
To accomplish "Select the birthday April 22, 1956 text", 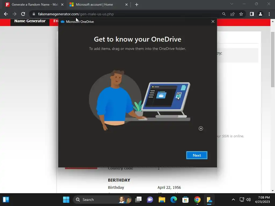I will pyautogui.click(x=169, y=187).
